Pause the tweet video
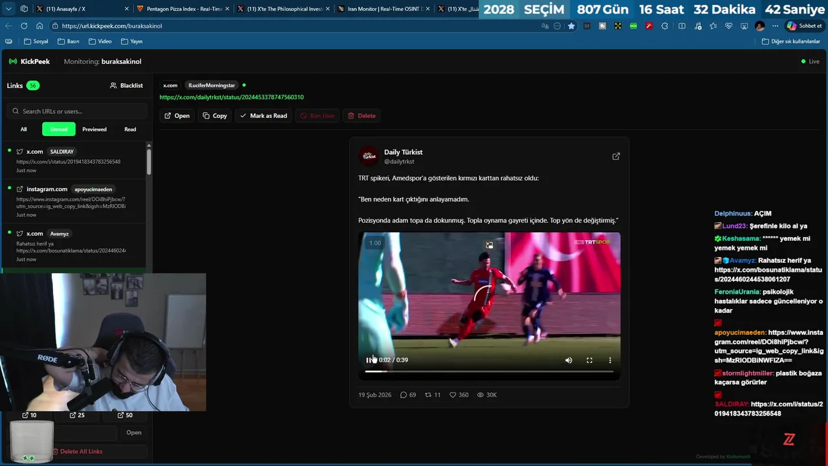The image size is (828, 466). tap(369, 360)
